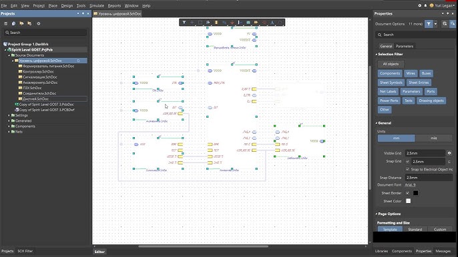Toggle Snap to Electrical Object checkbox
458x257 pixels.
coord(407,169)
